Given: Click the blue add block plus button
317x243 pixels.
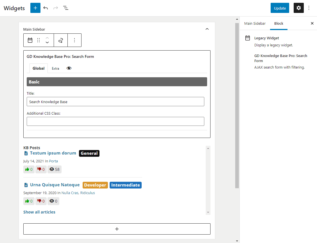Looking at the screenshot, I should coord(35,8).
